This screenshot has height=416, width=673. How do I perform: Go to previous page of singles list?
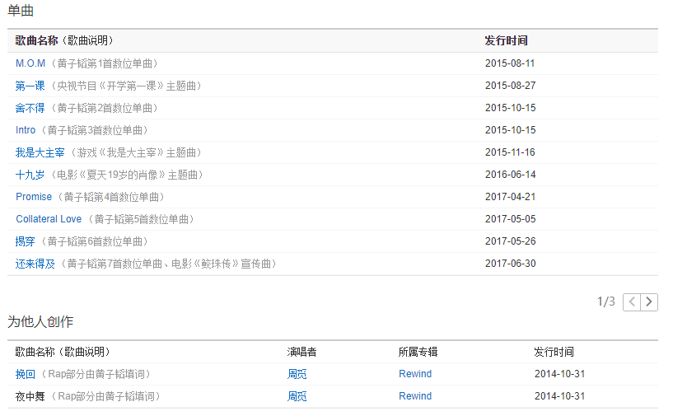[x=632, y=301]
